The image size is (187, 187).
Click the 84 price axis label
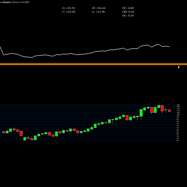[x=178, y=123]
